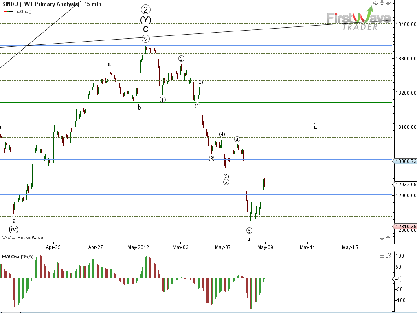This screenshot has height=313, width=417.
Task: Click the $INDU chart title label
Action: tap(52, 4)
